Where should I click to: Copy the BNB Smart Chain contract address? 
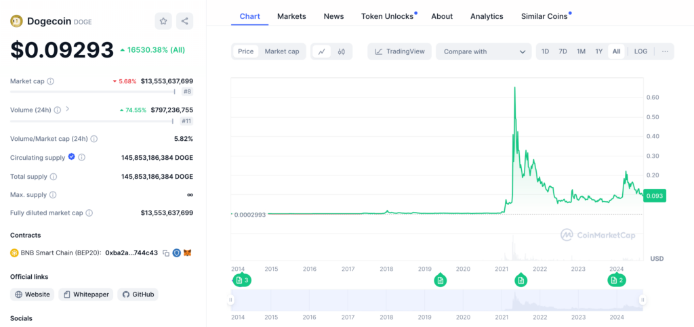(x=166, y=253)
